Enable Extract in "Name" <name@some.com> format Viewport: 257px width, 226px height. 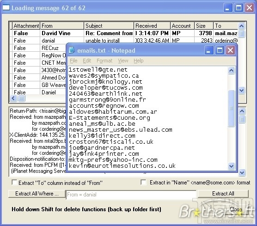pyautogui.click(x=143, y=182)
